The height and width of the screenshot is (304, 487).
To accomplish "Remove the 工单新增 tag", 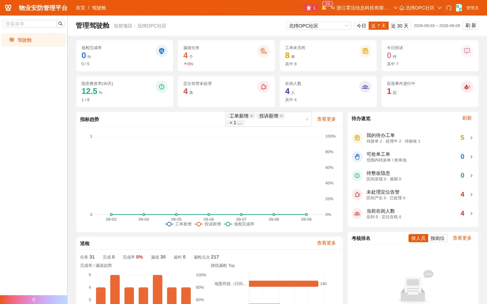I will (x=252, y=116).
